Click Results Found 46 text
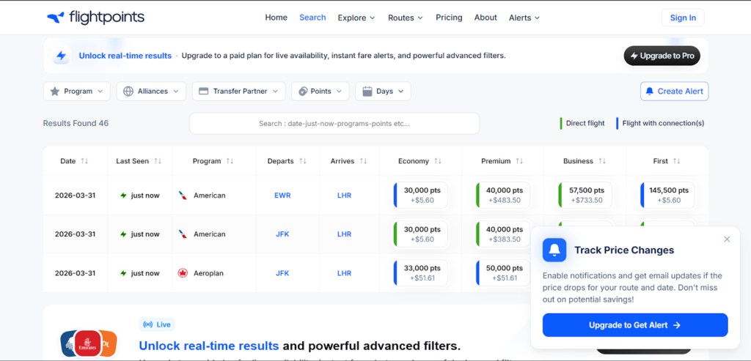Image resolution: width=751 pixels, height=361 pixels. point(76,123)
